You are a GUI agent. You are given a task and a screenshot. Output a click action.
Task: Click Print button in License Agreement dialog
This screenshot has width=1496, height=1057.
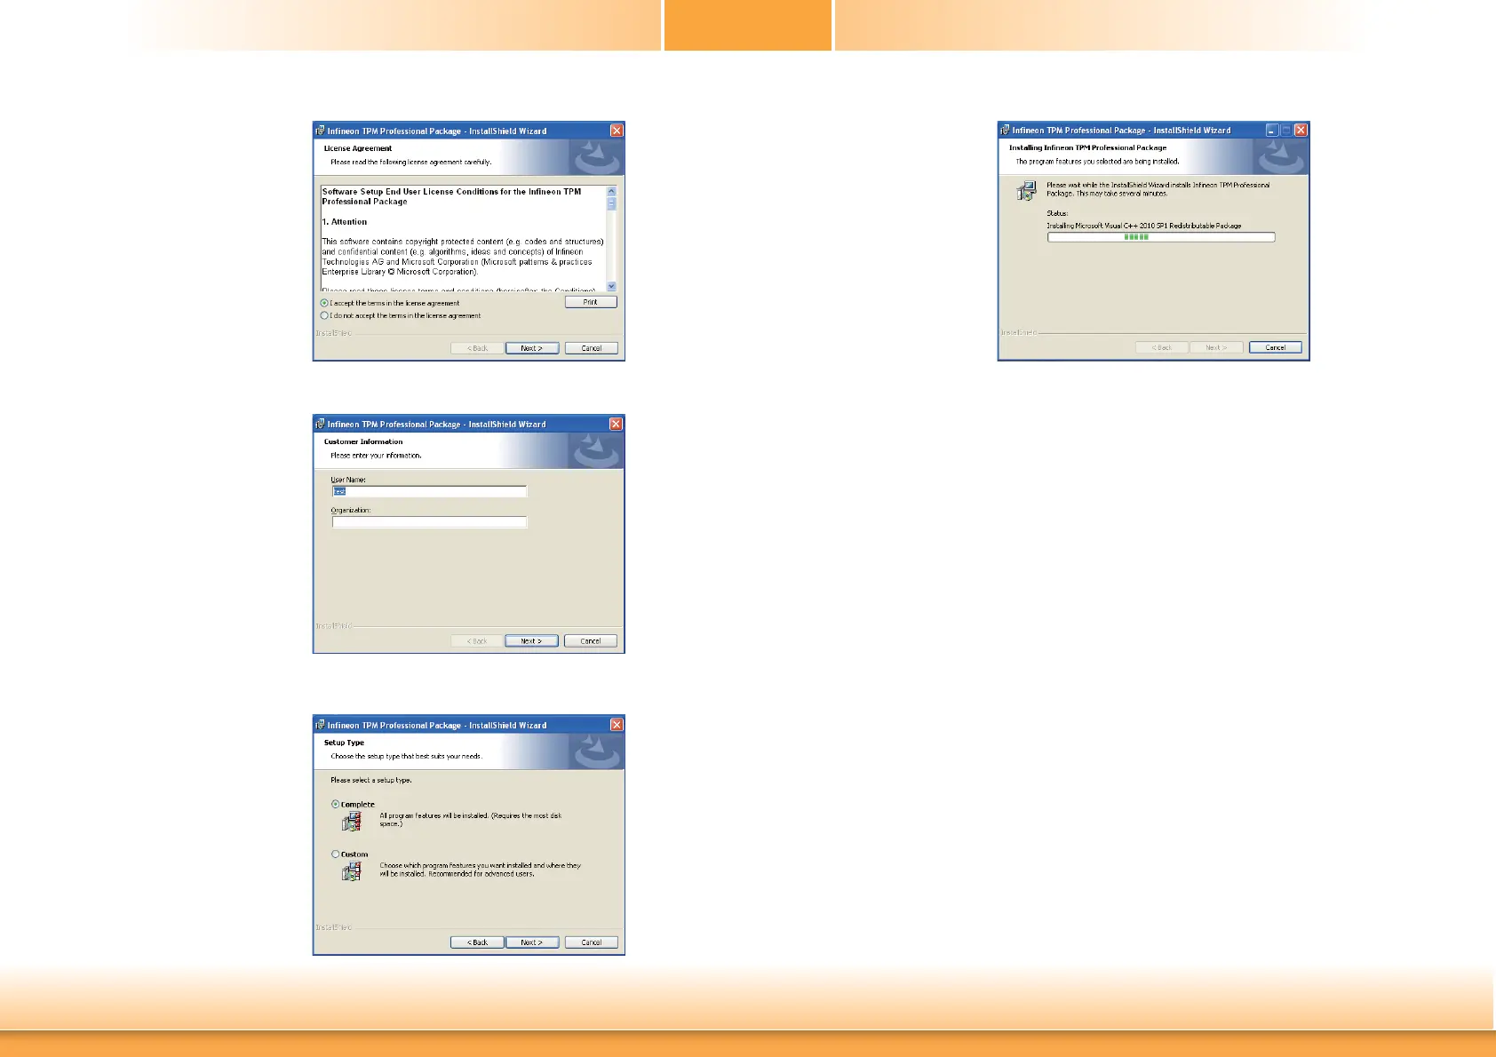tap(591, 302)
